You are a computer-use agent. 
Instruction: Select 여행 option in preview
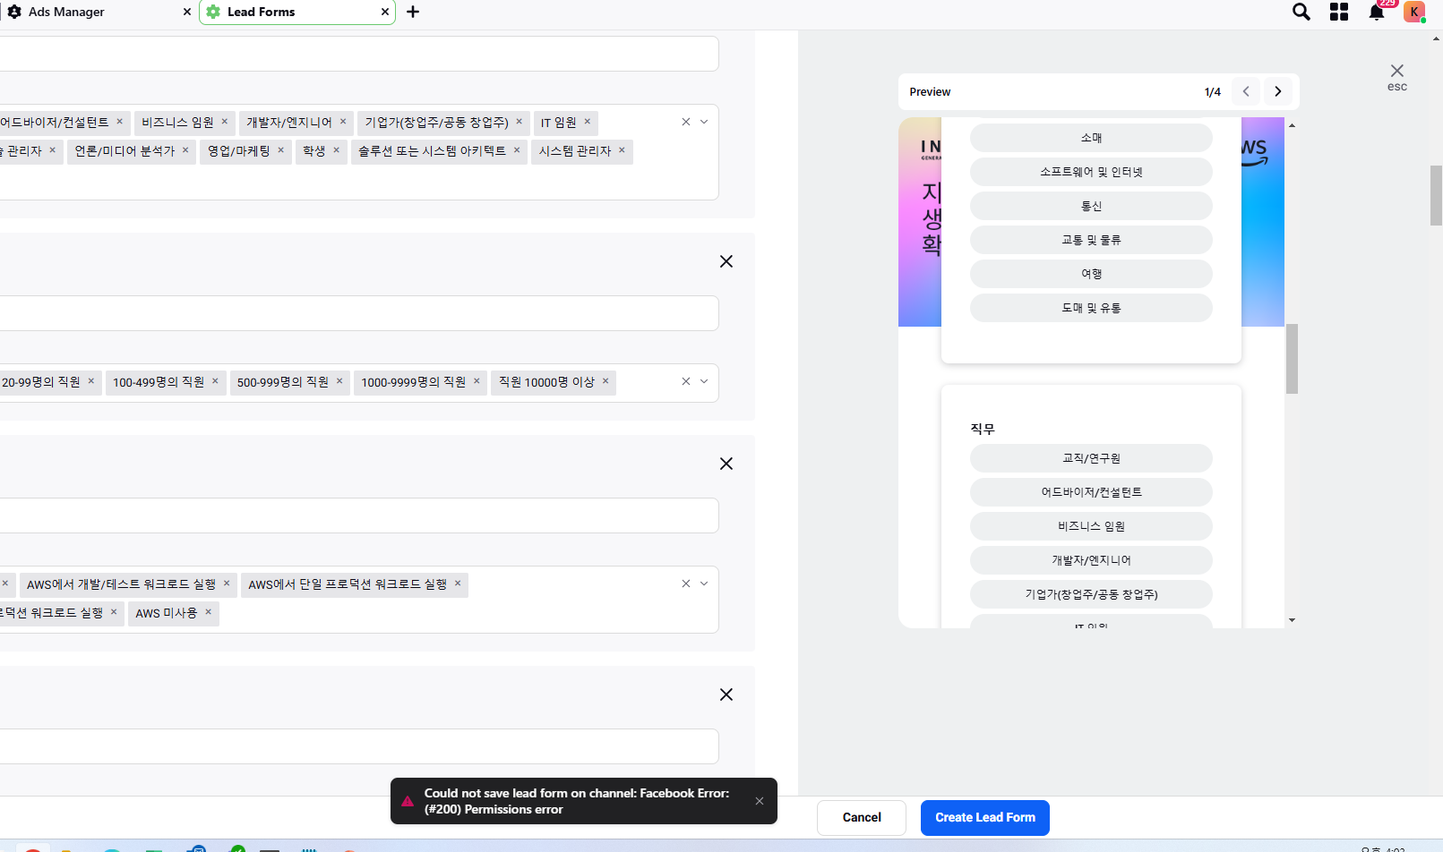click(x=1091, y=274)
